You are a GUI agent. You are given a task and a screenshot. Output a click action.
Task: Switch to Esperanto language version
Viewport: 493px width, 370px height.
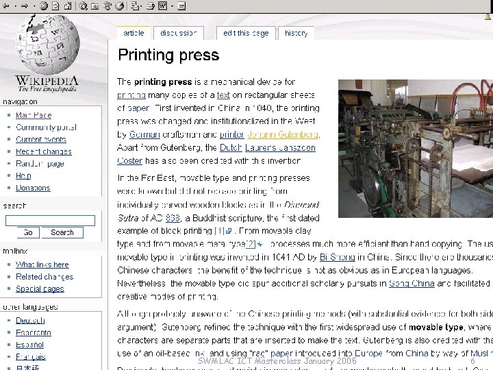tap(34, 332)
